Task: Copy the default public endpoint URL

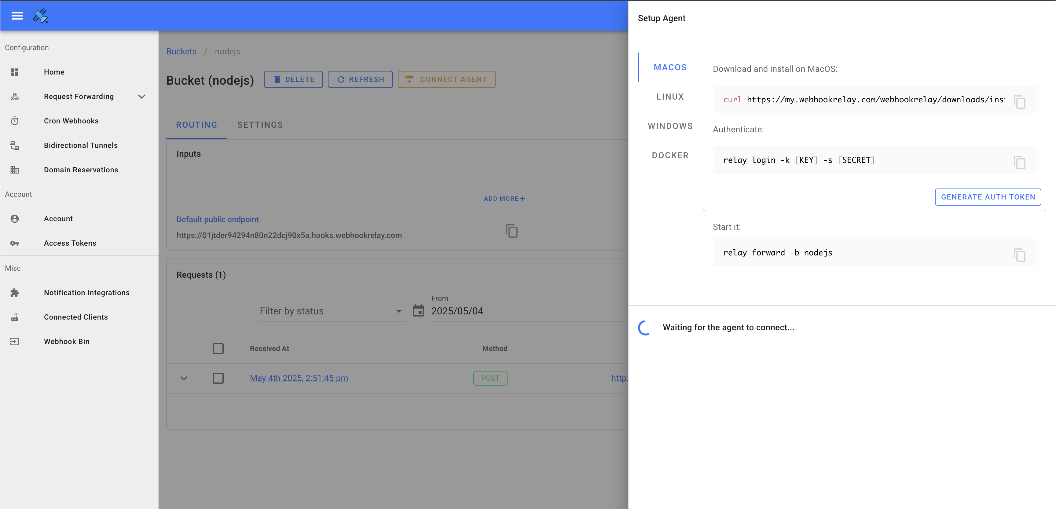Action: pyautogui.click(x=511, y=231)
